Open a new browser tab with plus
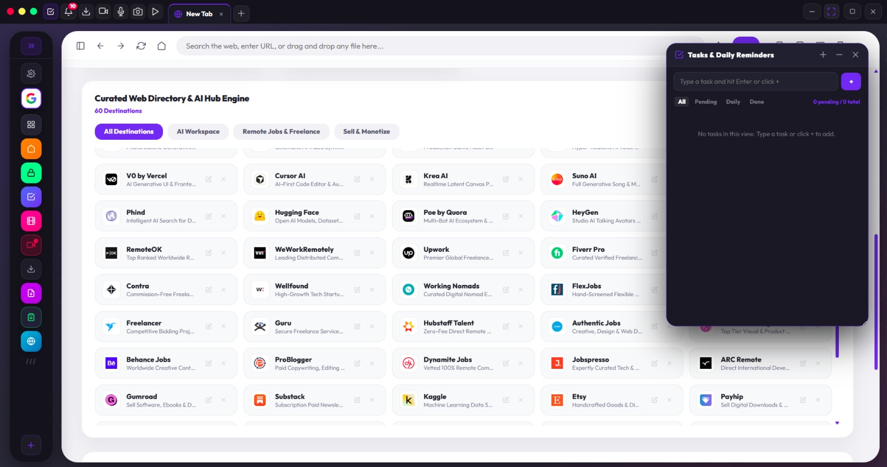The image size is (887, 467). pos(241,13)
